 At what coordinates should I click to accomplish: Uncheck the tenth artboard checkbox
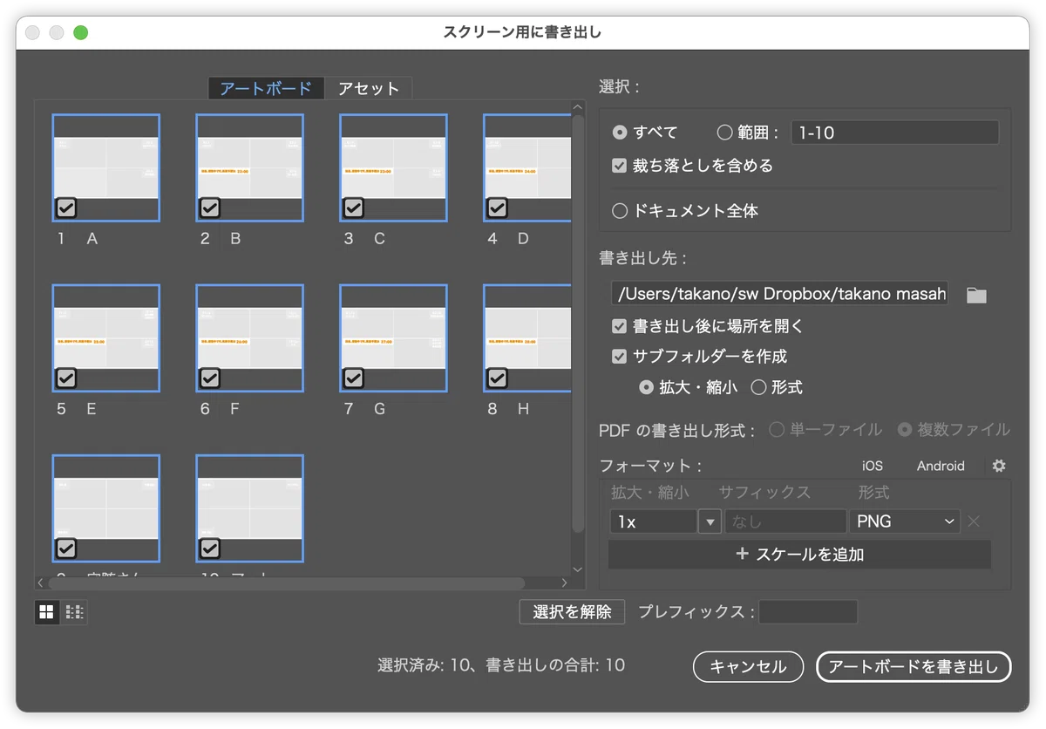[209, 548]
